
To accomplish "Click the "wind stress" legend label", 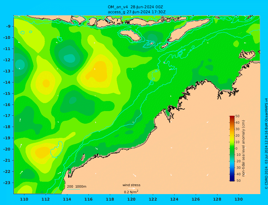I will point(131,185).
